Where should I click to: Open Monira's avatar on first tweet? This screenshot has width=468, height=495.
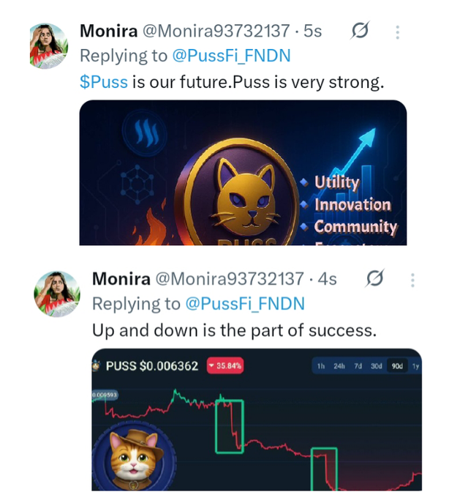point(49,46)
